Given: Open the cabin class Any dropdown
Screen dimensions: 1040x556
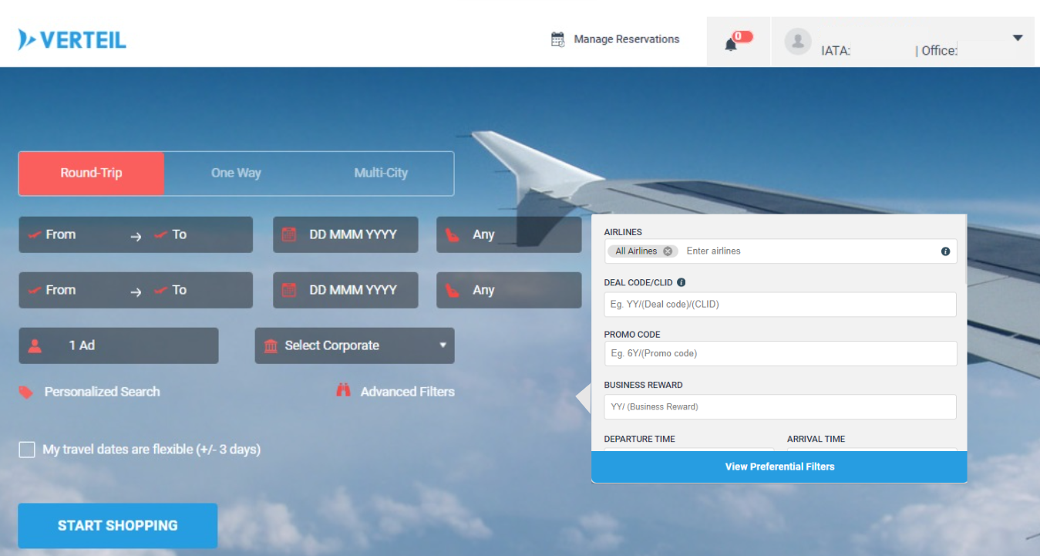Looking at the screenshot, I should [509, 234].
